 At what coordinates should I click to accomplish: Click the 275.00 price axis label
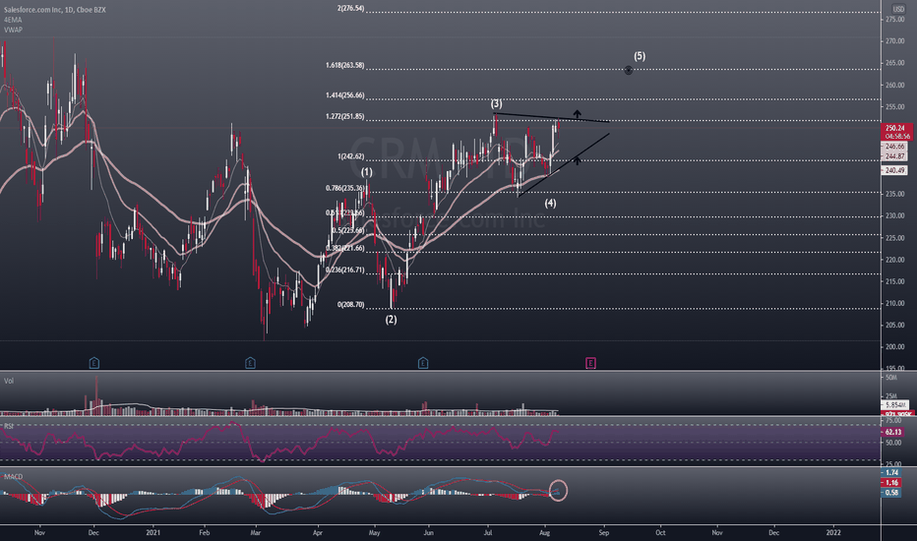click(894, 20)
